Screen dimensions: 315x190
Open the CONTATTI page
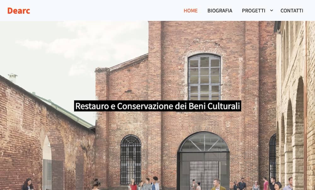(x=292, y=11)
